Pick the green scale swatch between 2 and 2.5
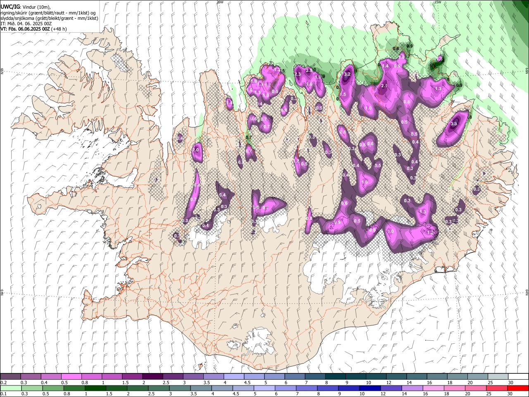 [x=137, y=388]
